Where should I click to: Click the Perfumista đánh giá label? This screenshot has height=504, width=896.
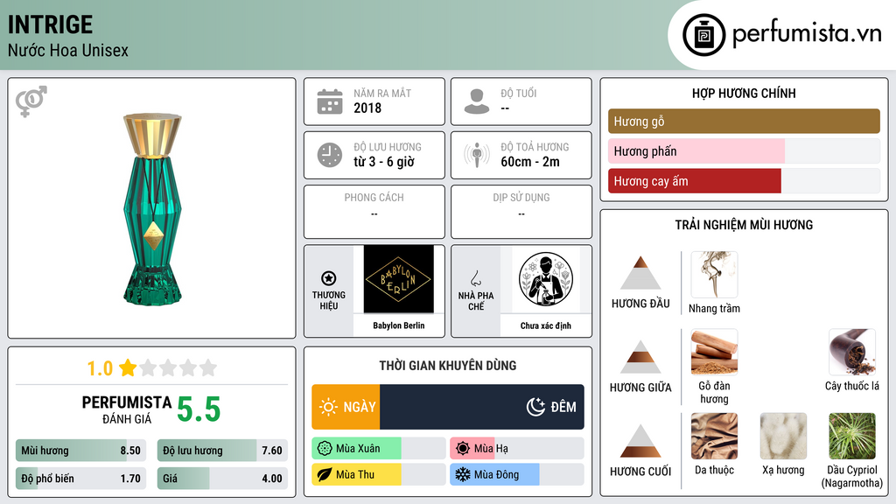(127, 409)
